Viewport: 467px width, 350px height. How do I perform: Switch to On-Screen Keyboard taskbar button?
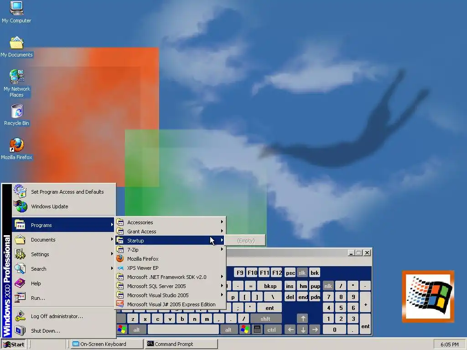[x=107, y=344]
